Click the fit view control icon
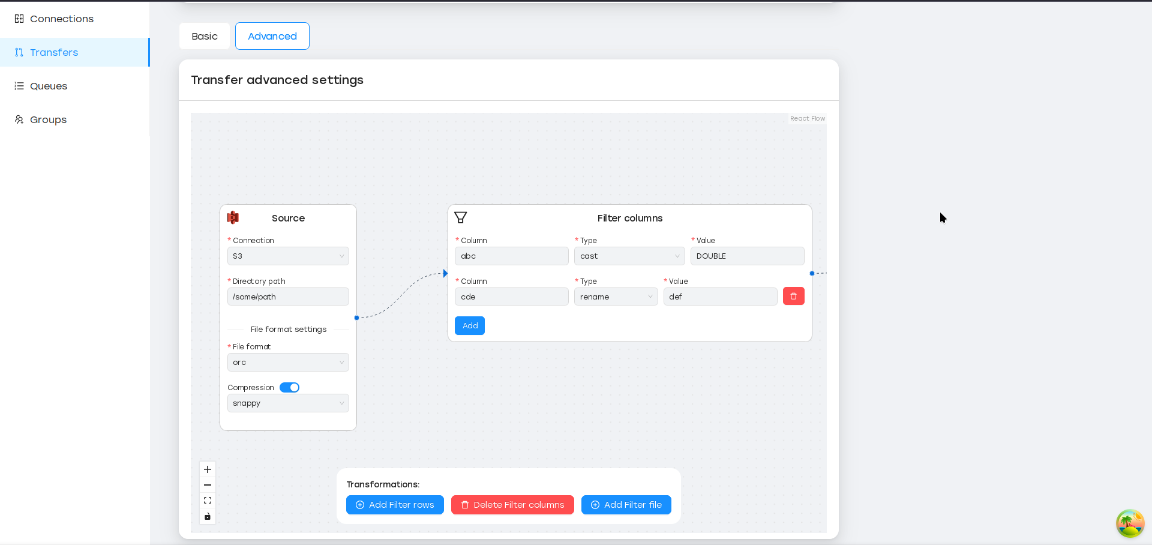Image resolution: width=1152 pixels, height=545 pixels. (x=208, y=501)
